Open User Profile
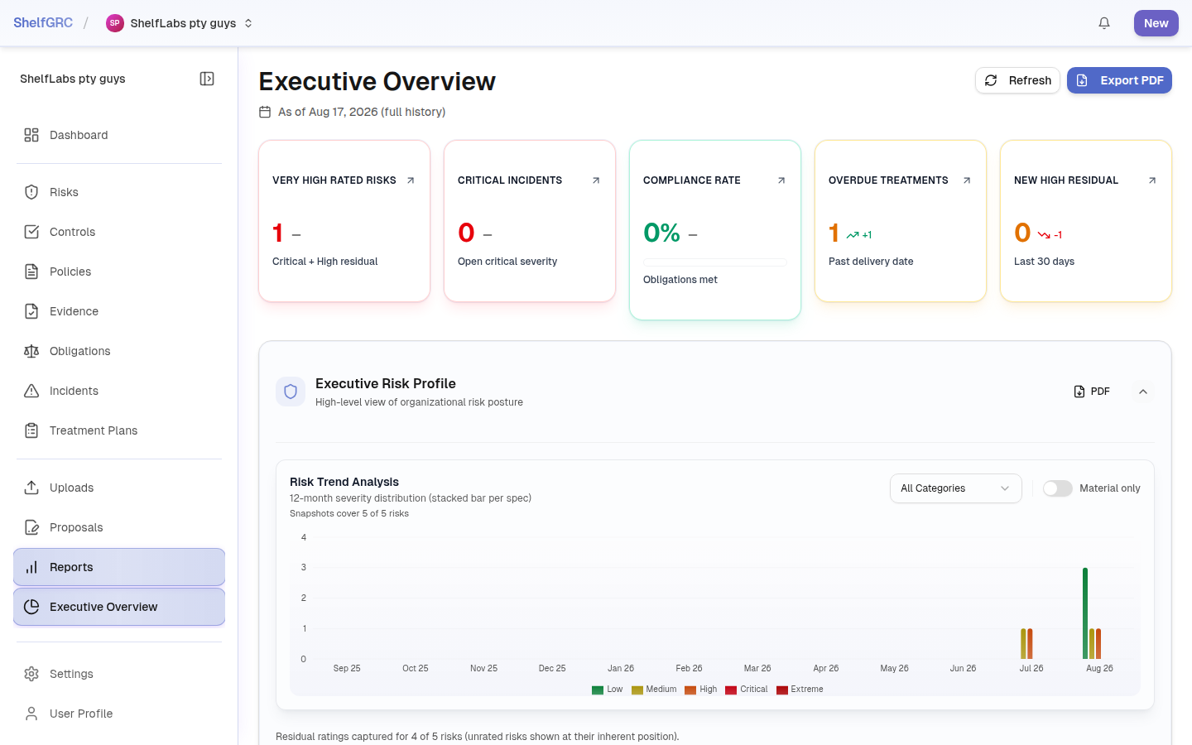The width and height of the screenshot is (1192, 745). [x=119, y=714]
